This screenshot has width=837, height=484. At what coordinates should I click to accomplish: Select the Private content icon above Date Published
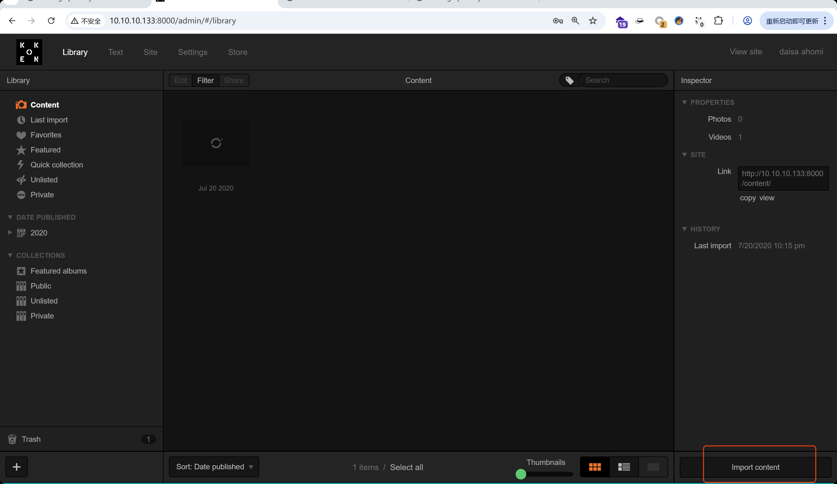tap(21, 195)
